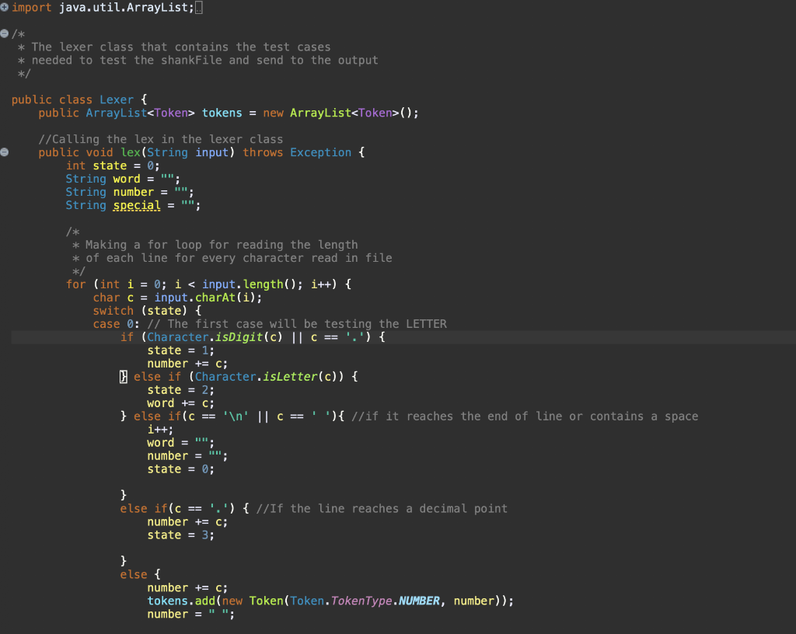The height and width of the screenshot is (634, 796).
Task: Select the class name Lexer
Action: (117, 99)
